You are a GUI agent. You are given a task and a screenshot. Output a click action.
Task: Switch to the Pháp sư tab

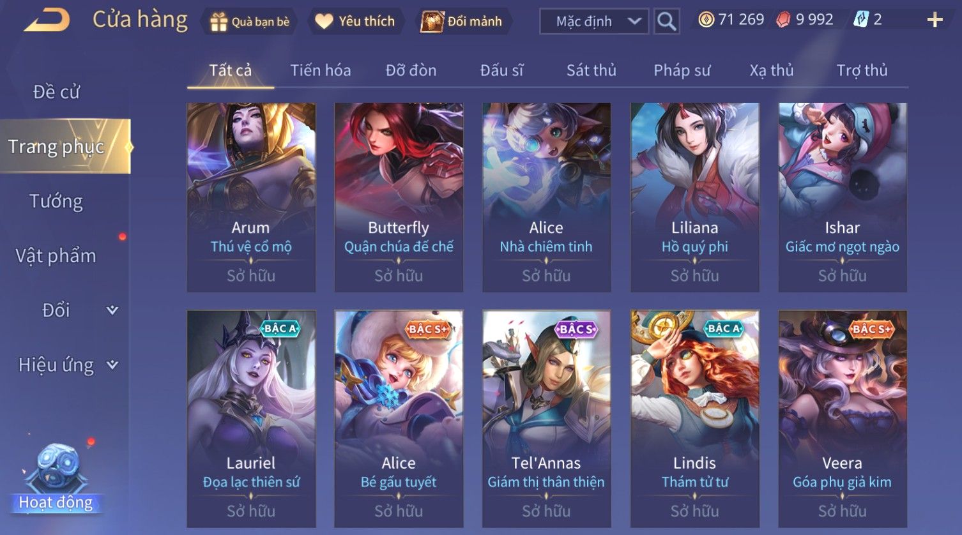tap(682, 70)
